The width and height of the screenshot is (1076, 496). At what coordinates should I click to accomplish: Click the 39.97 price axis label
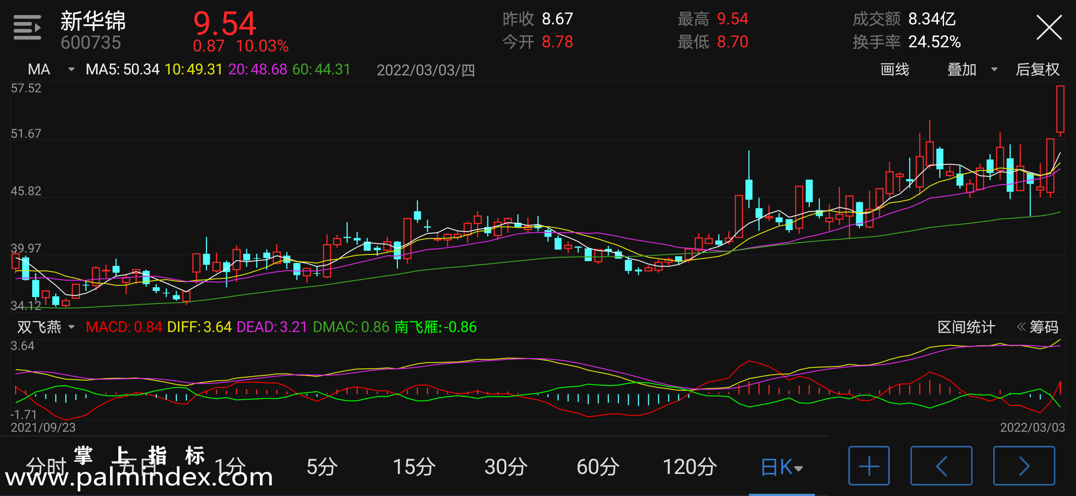coord(26,248)
